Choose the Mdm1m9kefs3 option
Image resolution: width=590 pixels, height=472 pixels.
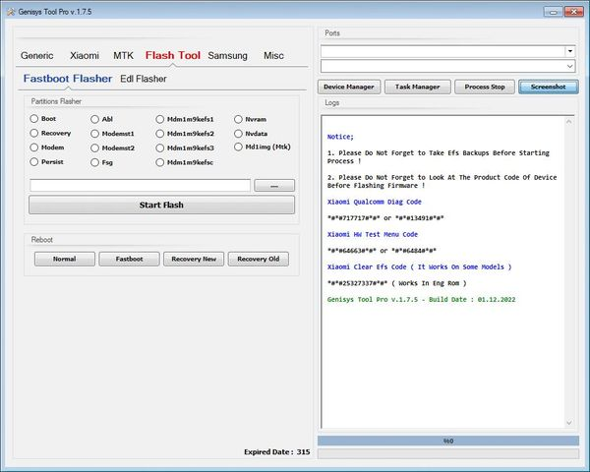point(160,147)
